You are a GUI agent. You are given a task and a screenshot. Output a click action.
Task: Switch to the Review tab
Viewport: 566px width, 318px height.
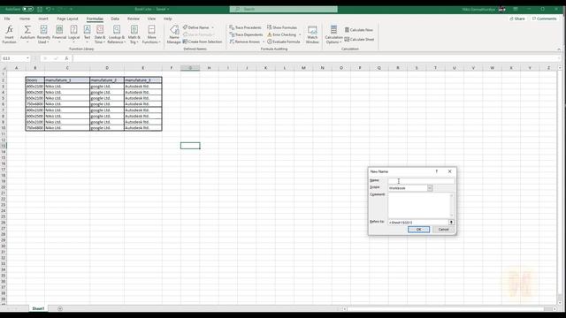[x=134, y=19]
